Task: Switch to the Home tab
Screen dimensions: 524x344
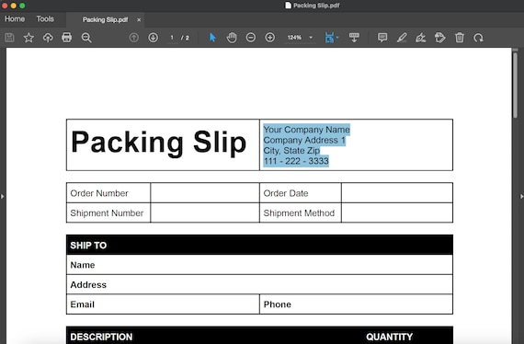Action: pos(15,19)
